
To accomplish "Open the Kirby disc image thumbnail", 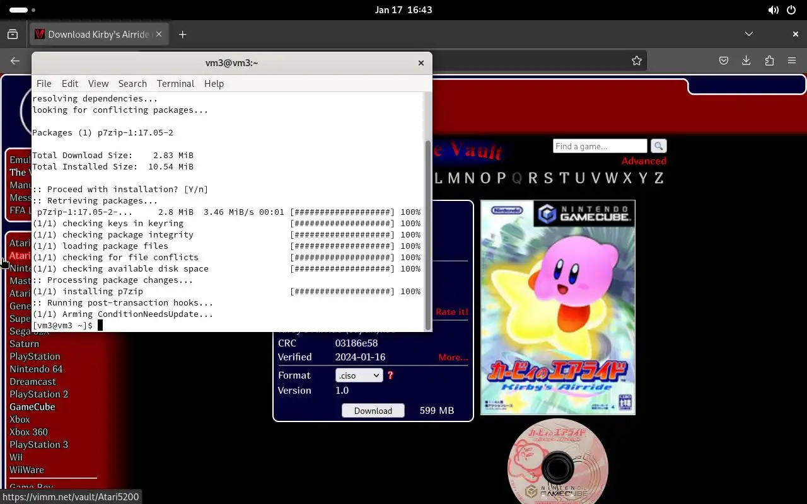I will pos(558,461).
